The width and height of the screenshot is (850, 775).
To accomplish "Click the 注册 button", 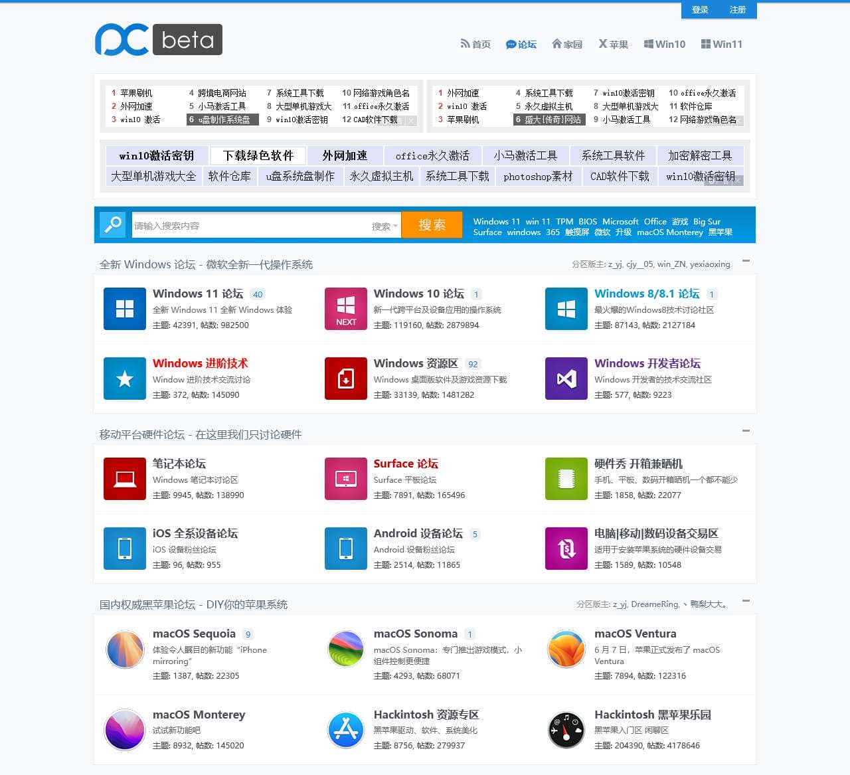I will [x=738, y=10].
